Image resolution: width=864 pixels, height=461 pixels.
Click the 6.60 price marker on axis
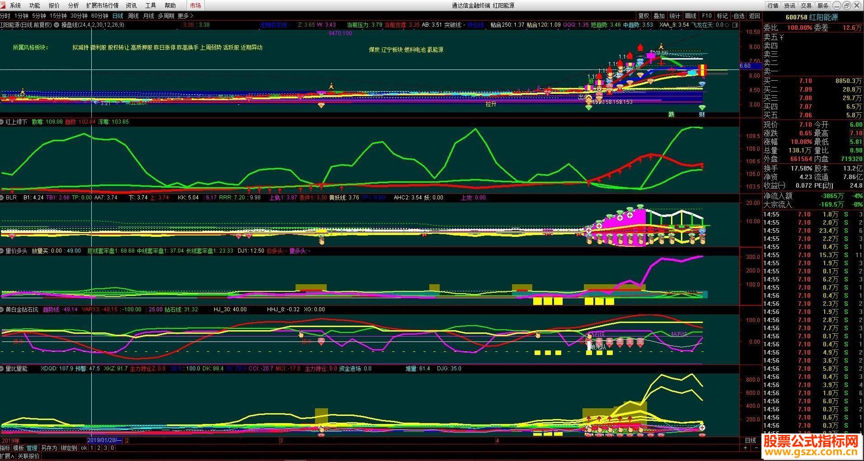coord(750,66)
